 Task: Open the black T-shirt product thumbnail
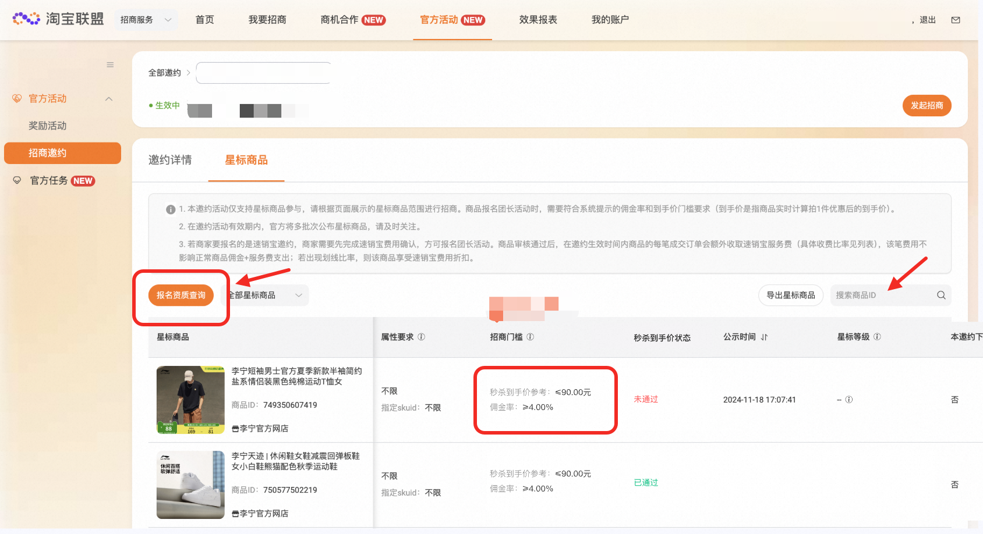[190, 400]
